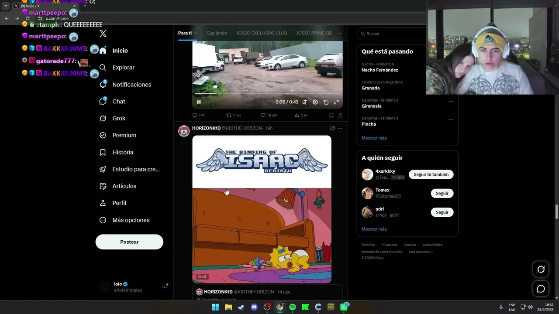Open more options for Pincha trend
The width and height of the screenshot is (559, 314).
coord(451,119)
